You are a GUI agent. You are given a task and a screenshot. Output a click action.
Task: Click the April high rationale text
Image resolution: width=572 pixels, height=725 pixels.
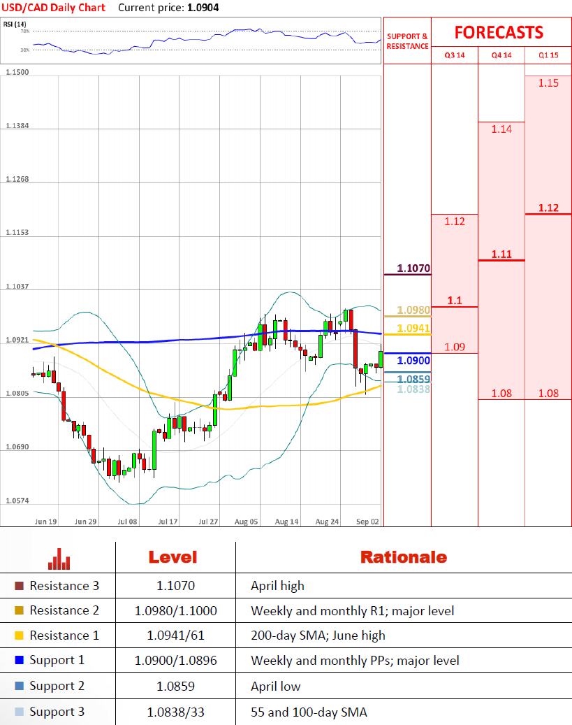[x=278, y=587]
